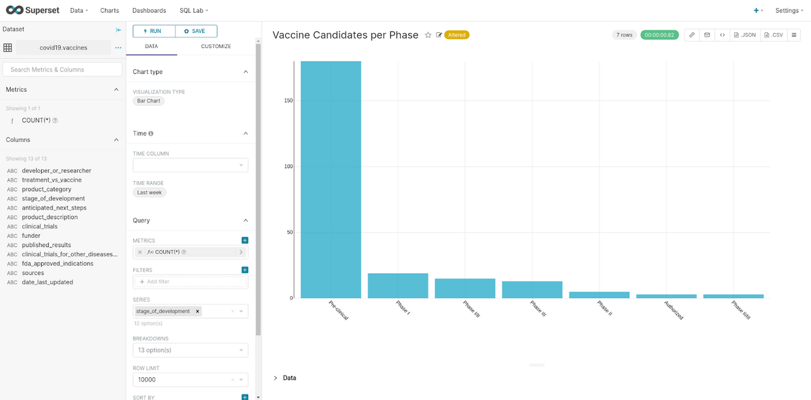This screenshot has height=400, width=811.
Task: Open the additional chart actions menu
Action: 795,35
